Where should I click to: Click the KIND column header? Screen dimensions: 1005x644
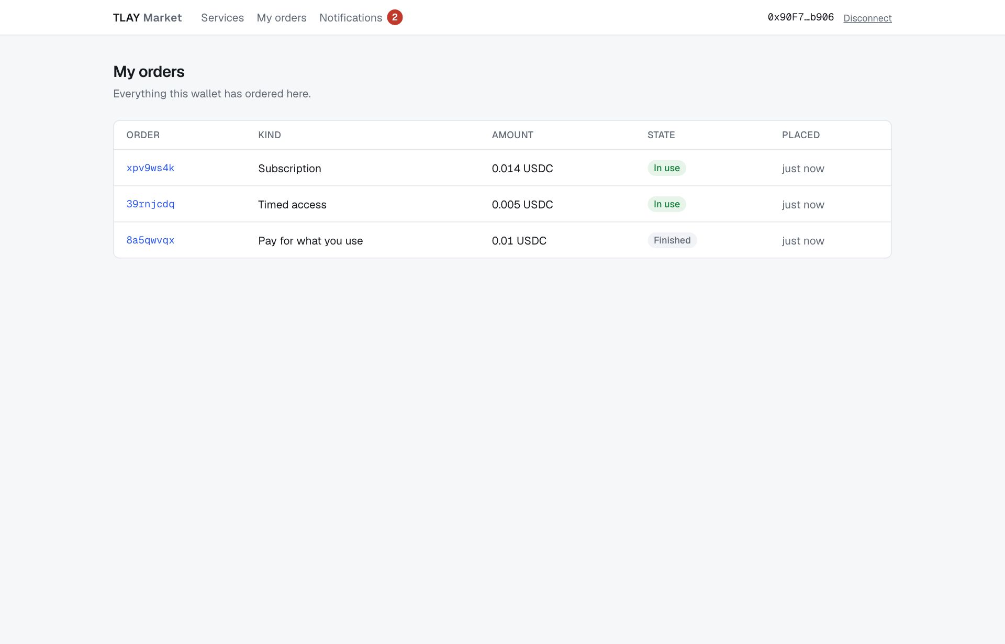point(270,135)
